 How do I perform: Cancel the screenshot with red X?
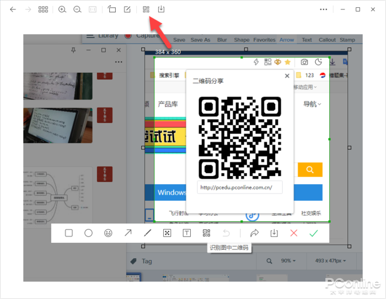tap(294, 233)
